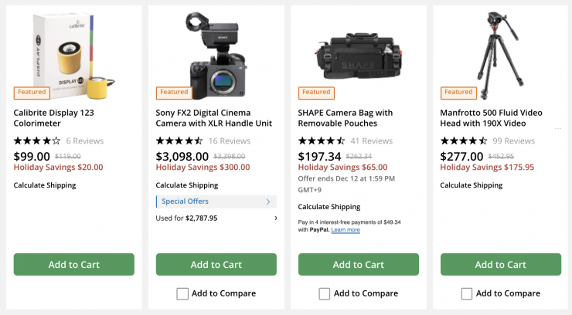The image size is (572, 315).
Task: Click the Manfrotto 500 star rating
Action: [464, 141]
